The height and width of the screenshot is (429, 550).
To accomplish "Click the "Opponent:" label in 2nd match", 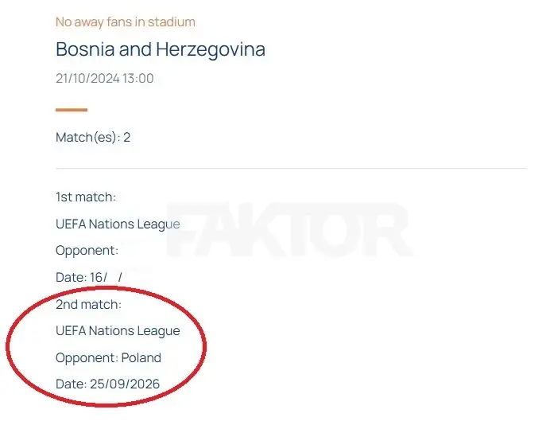I will point(87,357).
